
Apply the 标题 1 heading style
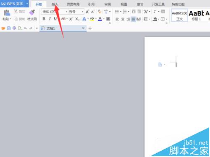(x=196, y=15)
